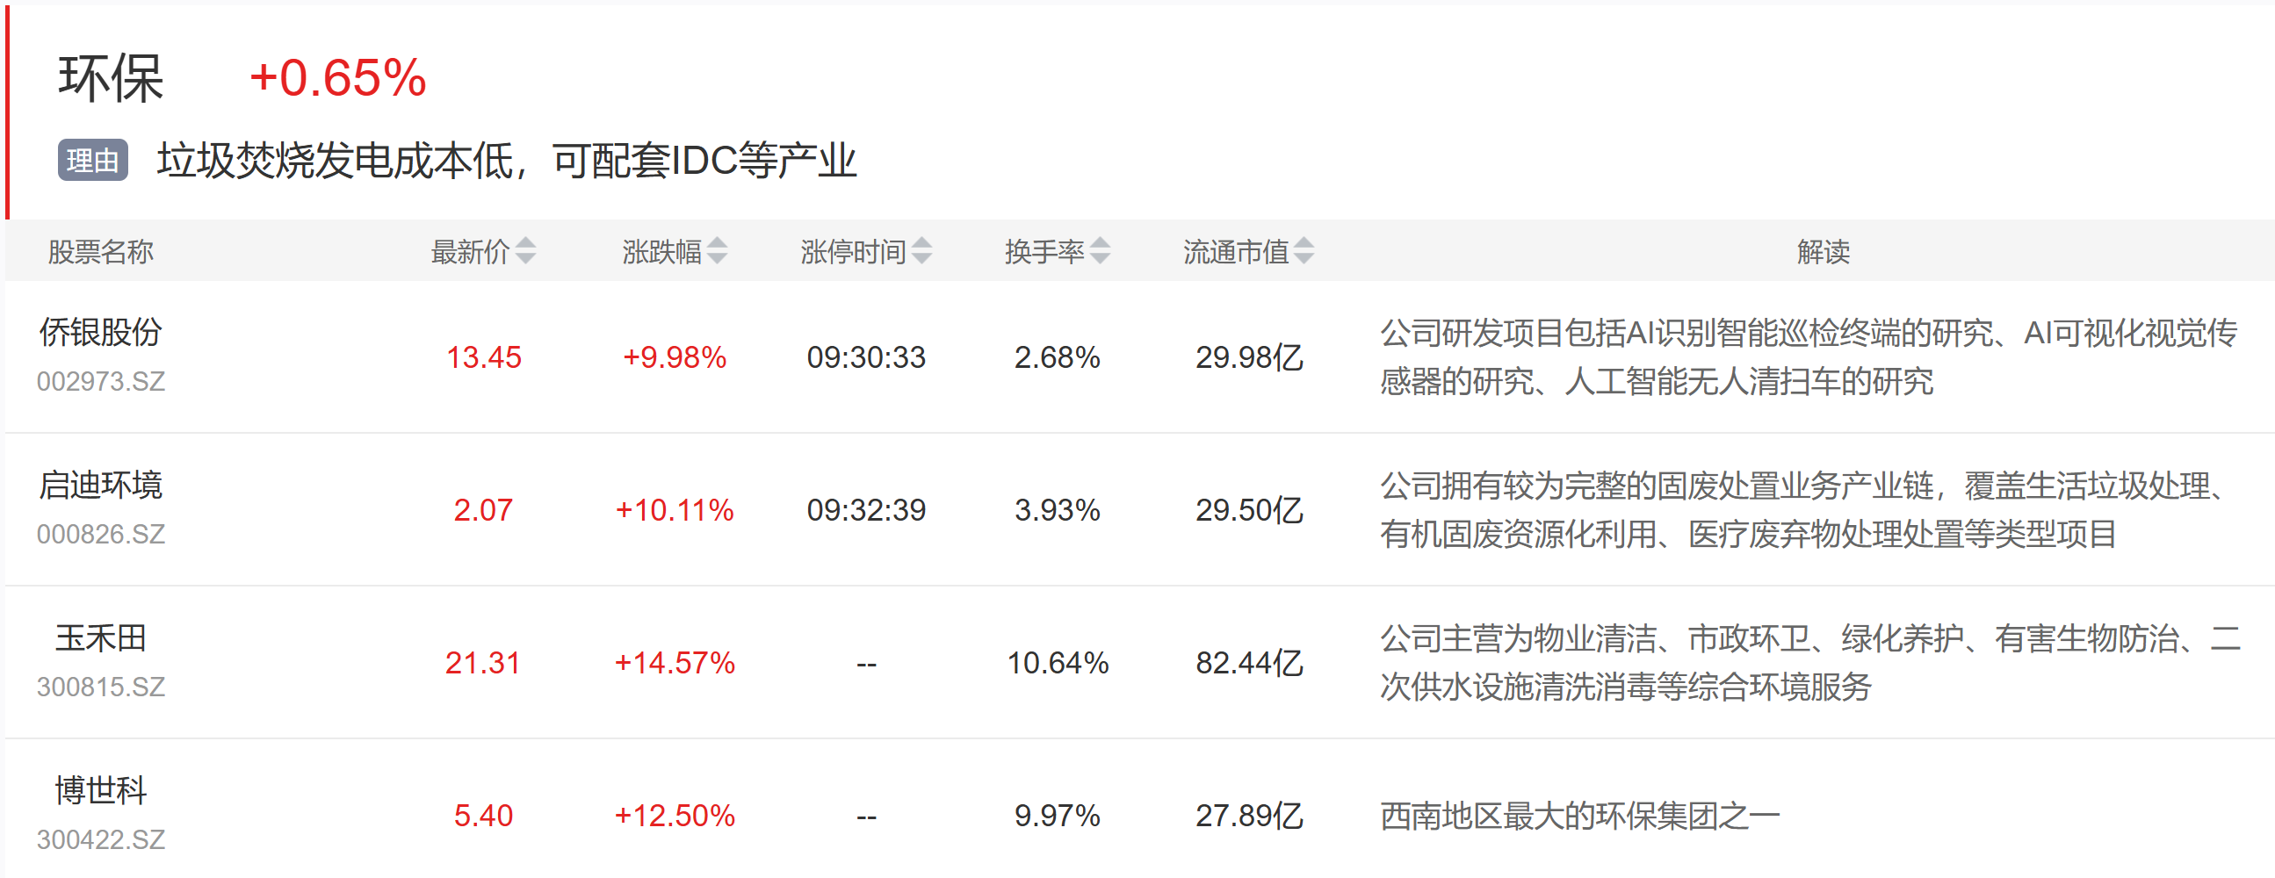This screenshot has width=2275, height=878.
Task: Open stock 启迪环境
Action: click(x=101, y=486)
